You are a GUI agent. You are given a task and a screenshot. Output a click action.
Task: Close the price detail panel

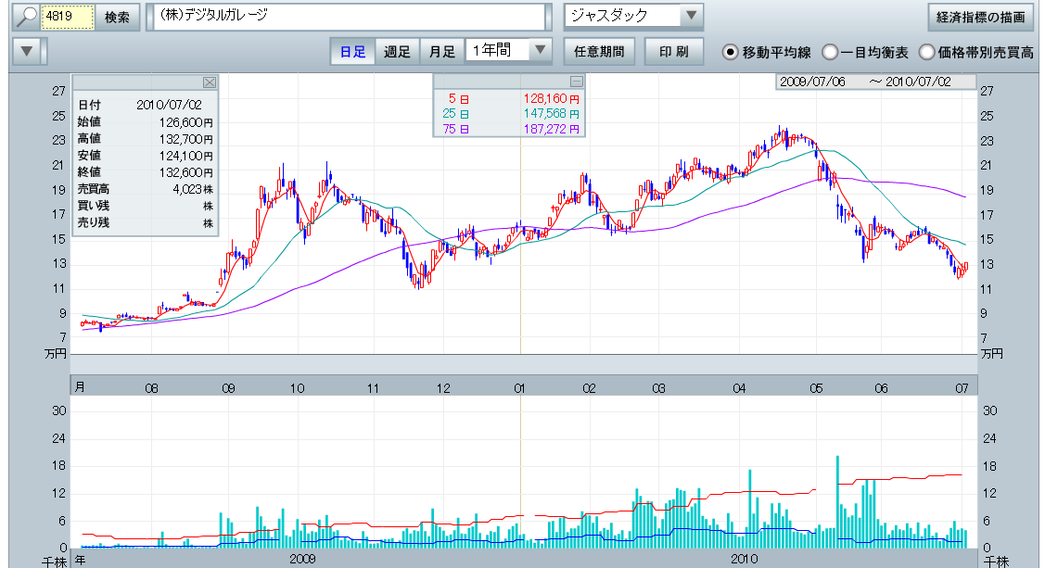[209, 82]
